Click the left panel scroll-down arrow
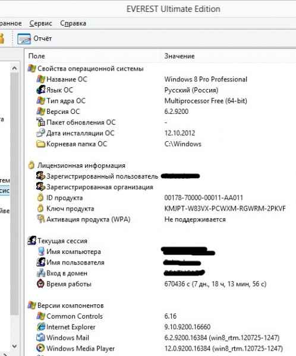 click(14, 347)
